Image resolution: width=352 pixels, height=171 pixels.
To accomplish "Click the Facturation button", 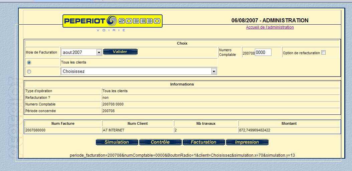I will tap(204, 142).
